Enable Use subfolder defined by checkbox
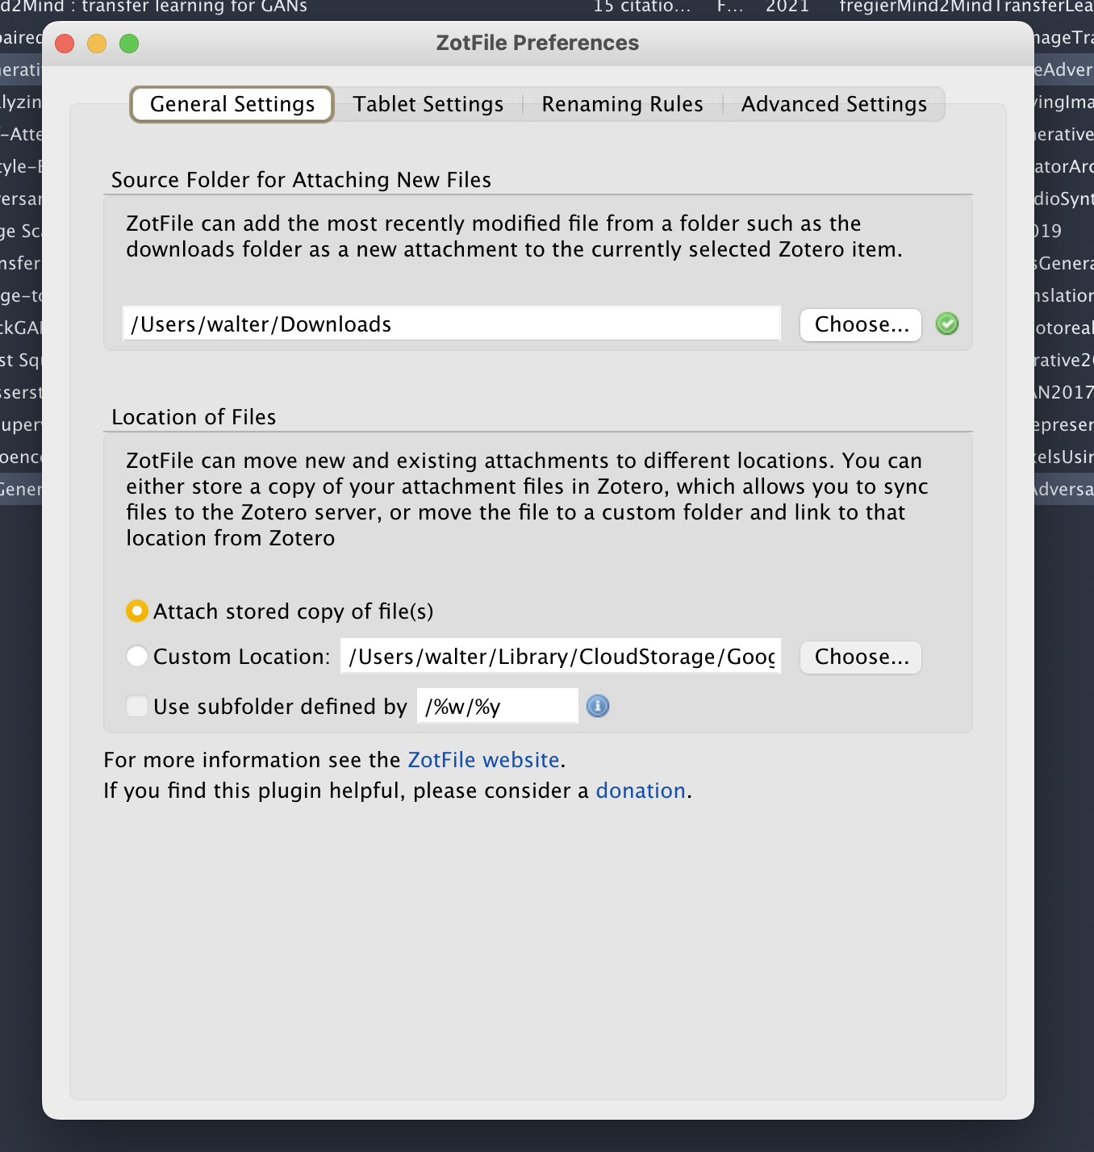 coord(137,707)
